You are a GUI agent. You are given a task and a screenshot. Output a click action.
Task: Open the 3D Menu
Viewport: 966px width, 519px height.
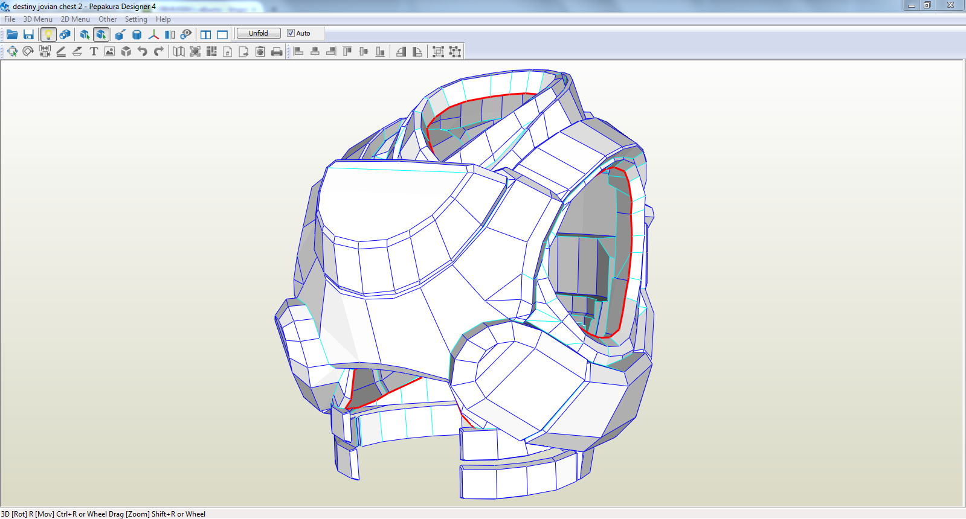point(37,19)
